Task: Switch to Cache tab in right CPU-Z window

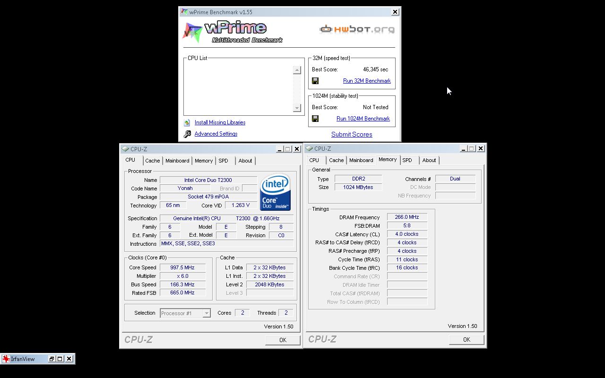Action: tap(336, 160)
